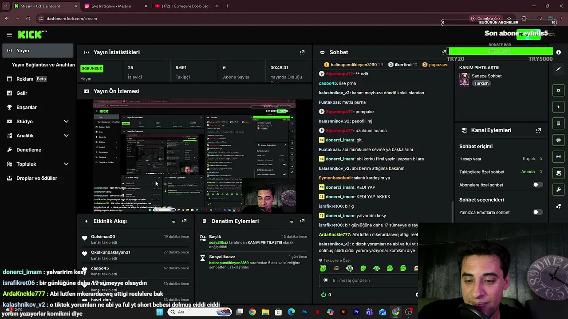
Task: Insert the headphones green emote
Action: tap(376, 268)
